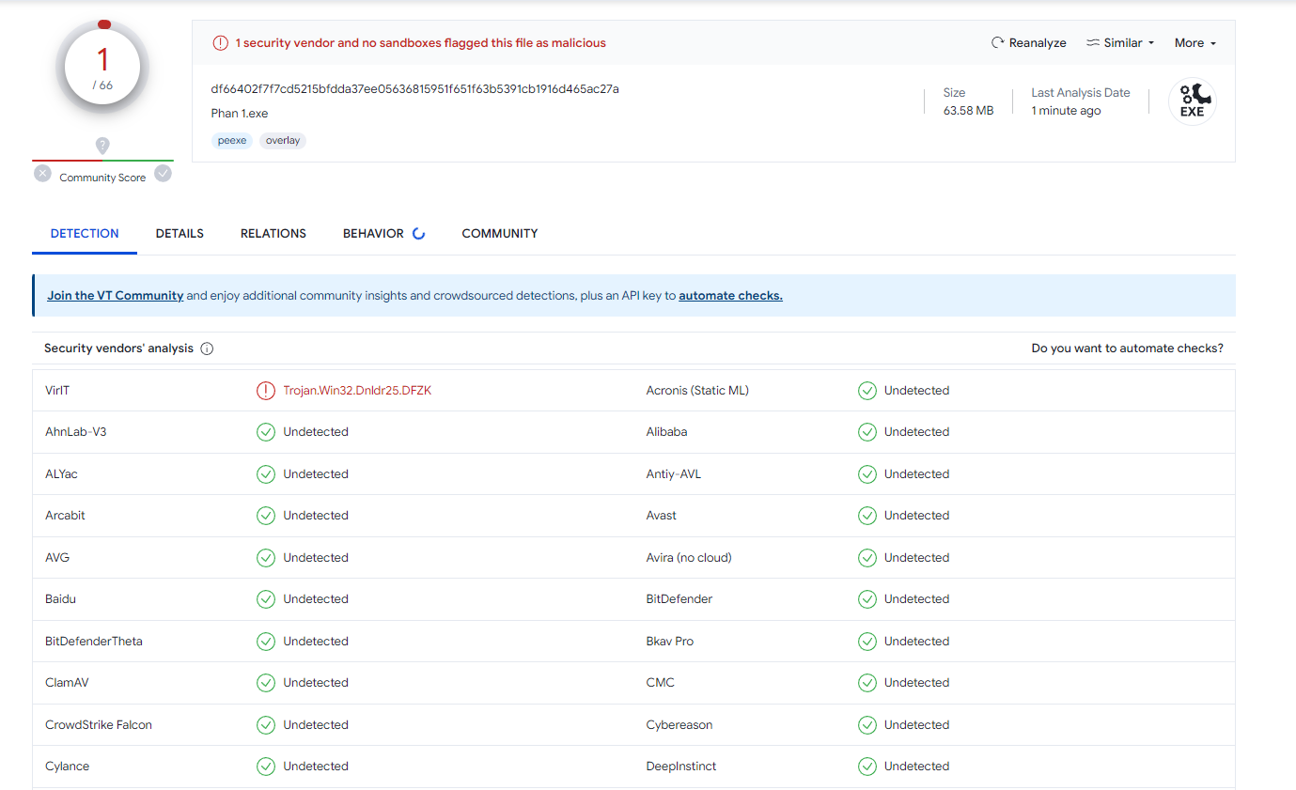Click the VirIT vendor name

57,391
